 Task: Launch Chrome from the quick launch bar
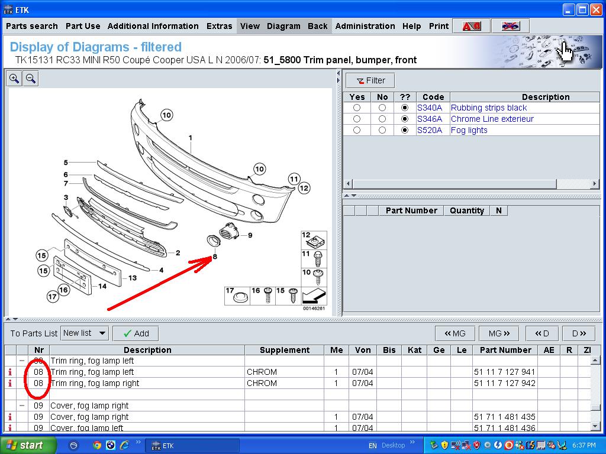pos(97,445)
